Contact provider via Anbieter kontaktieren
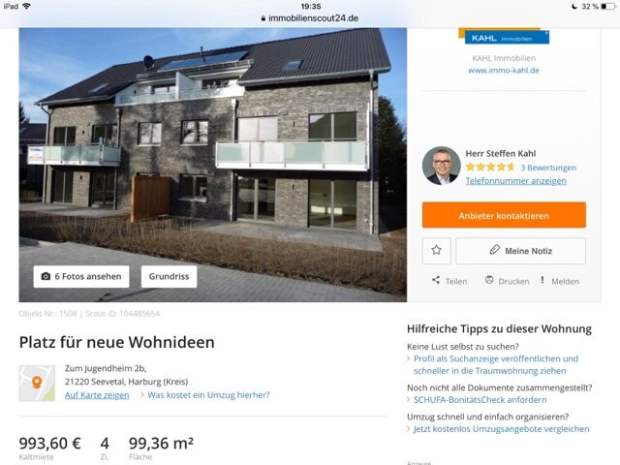This screenshot has height=465, width=620. tap(504, 215)
